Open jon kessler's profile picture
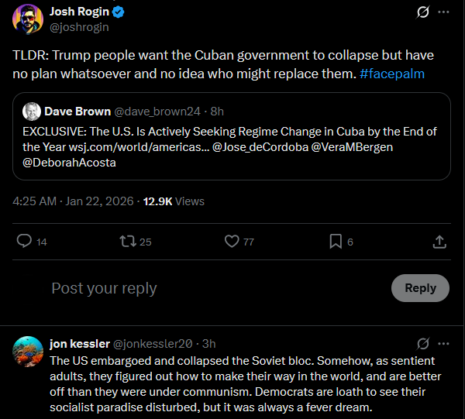The image size is (465, 419). click(x=28, y=351)
